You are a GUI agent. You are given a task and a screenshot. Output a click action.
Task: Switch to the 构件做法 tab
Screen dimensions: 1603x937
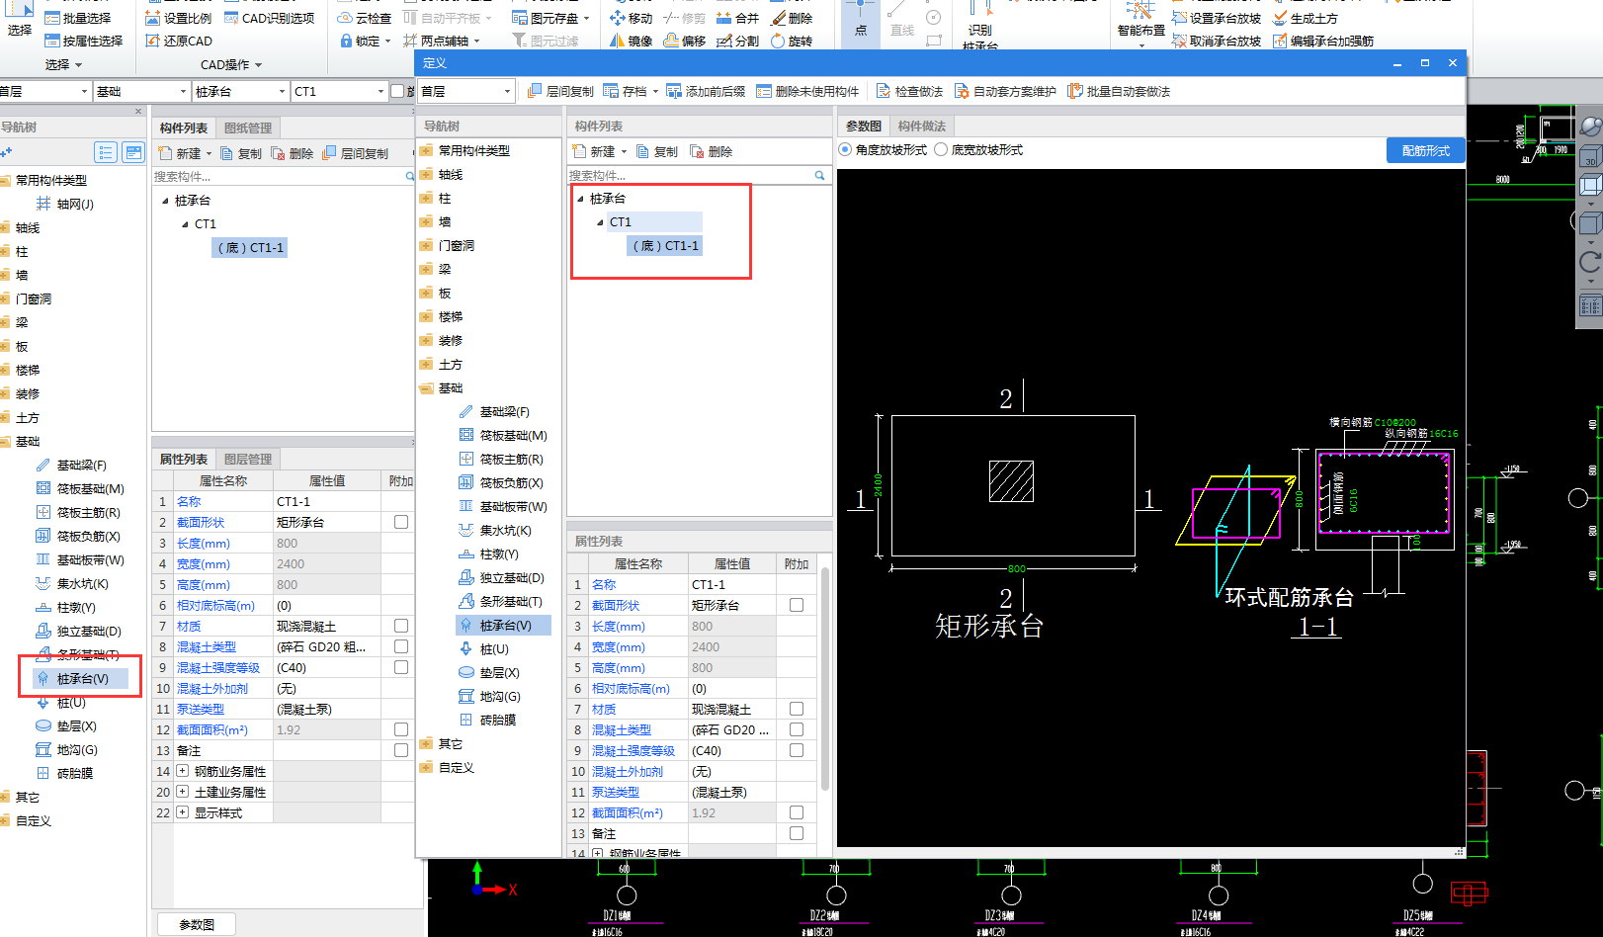pos(921,127)
